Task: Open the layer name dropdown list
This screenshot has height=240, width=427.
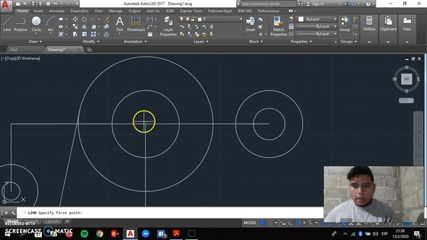Action: click(x=210, y=19)
